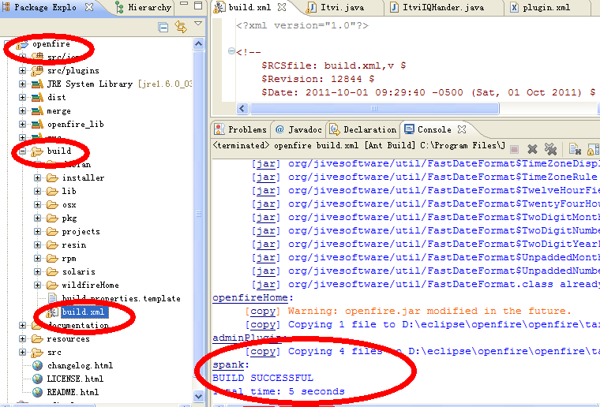Expand the projects folder
This screenshot has height=407, width=600.
point(37,232)
